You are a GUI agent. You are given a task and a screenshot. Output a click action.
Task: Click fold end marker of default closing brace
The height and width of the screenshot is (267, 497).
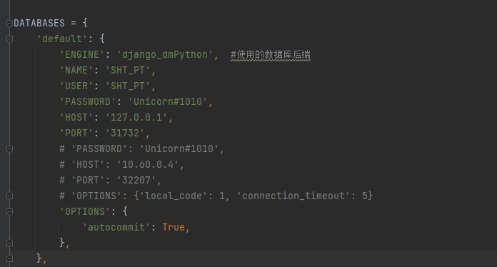[x=9, y=258]
